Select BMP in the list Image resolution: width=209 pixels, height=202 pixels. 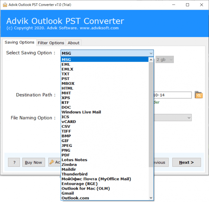point(105,136)
